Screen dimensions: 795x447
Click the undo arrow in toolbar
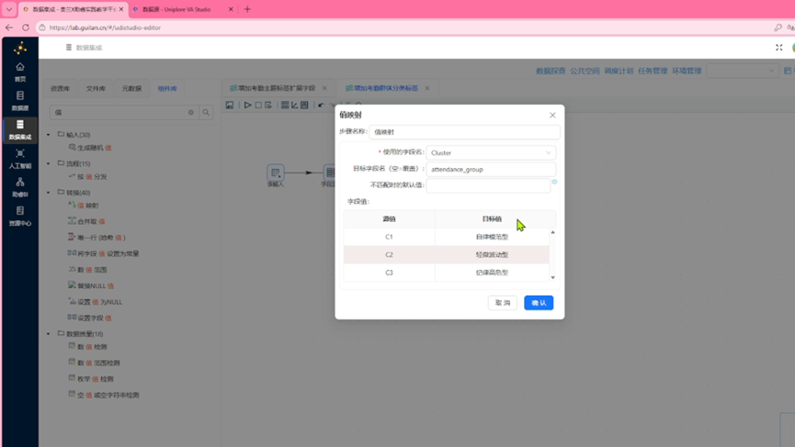tap(321, 106)
